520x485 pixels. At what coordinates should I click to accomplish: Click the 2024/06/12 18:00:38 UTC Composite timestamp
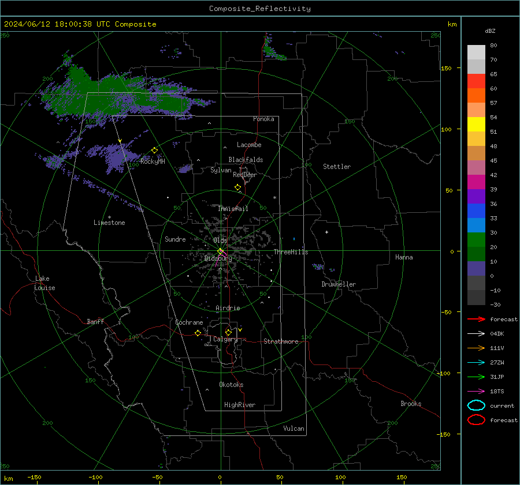tap(80, 24)
